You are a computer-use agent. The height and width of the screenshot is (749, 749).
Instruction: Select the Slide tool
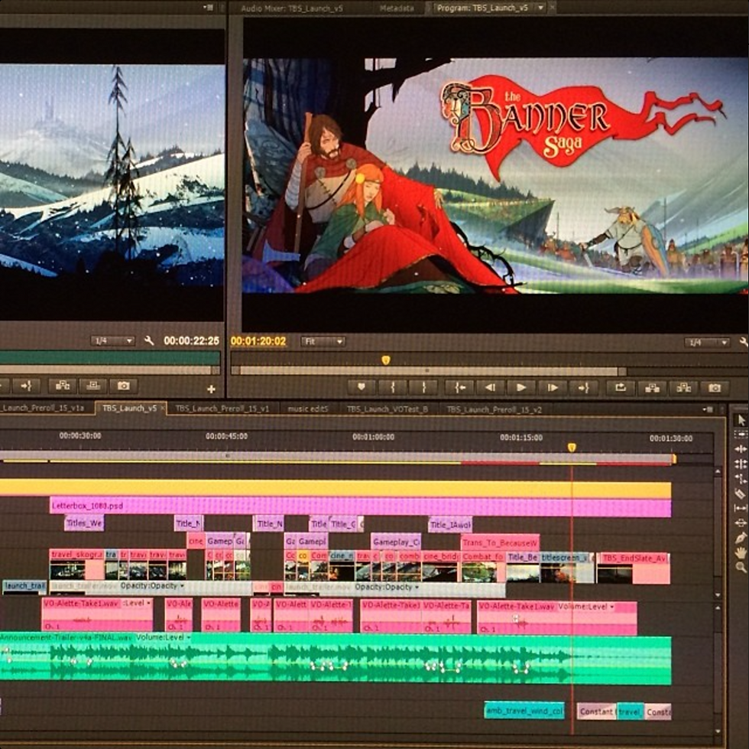coord(741,523)
